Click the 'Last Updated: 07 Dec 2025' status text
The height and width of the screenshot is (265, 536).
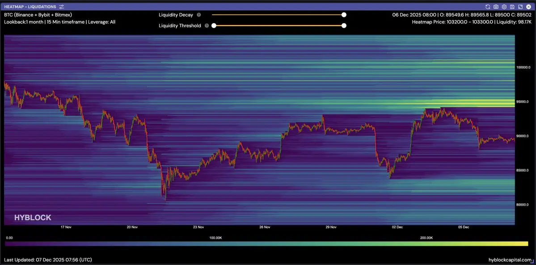pyautogui.click(x=48, y=260)
